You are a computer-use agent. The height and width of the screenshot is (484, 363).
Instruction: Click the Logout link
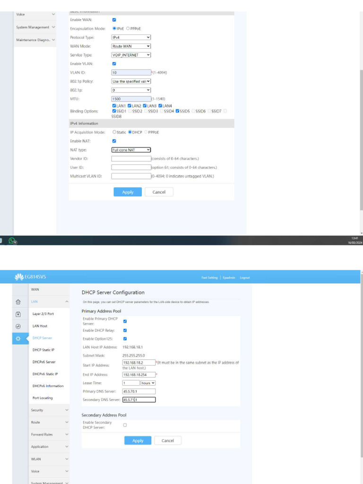[245, 277]
